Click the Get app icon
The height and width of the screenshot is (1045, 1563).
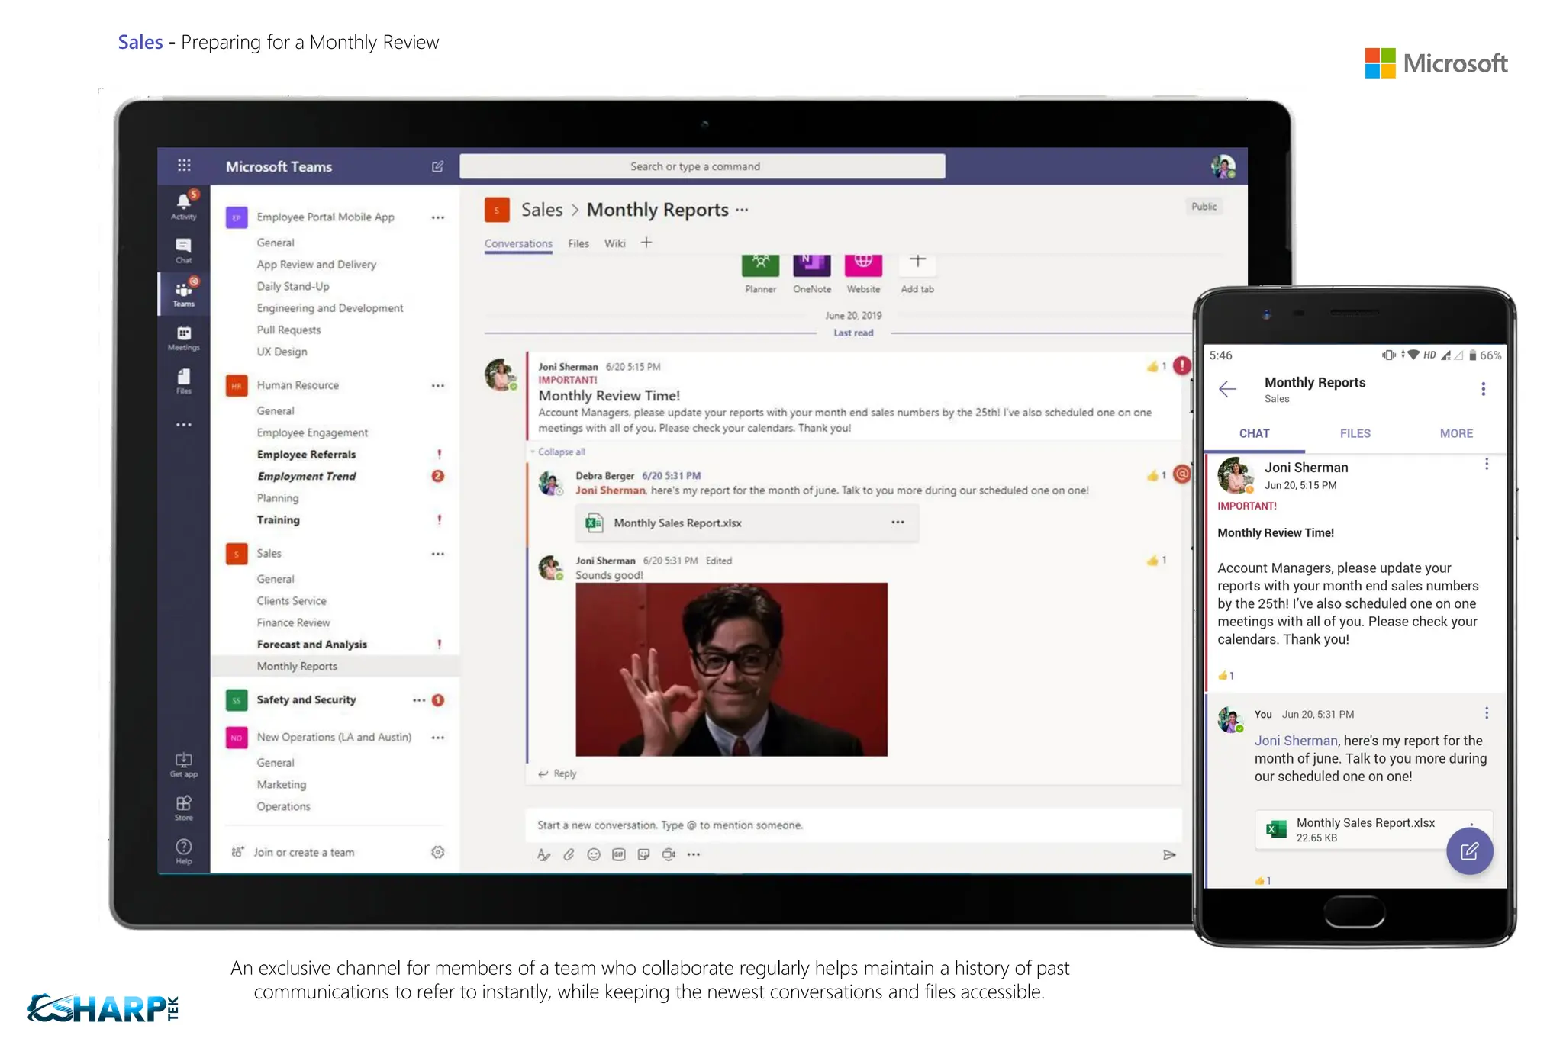[183, 764]
